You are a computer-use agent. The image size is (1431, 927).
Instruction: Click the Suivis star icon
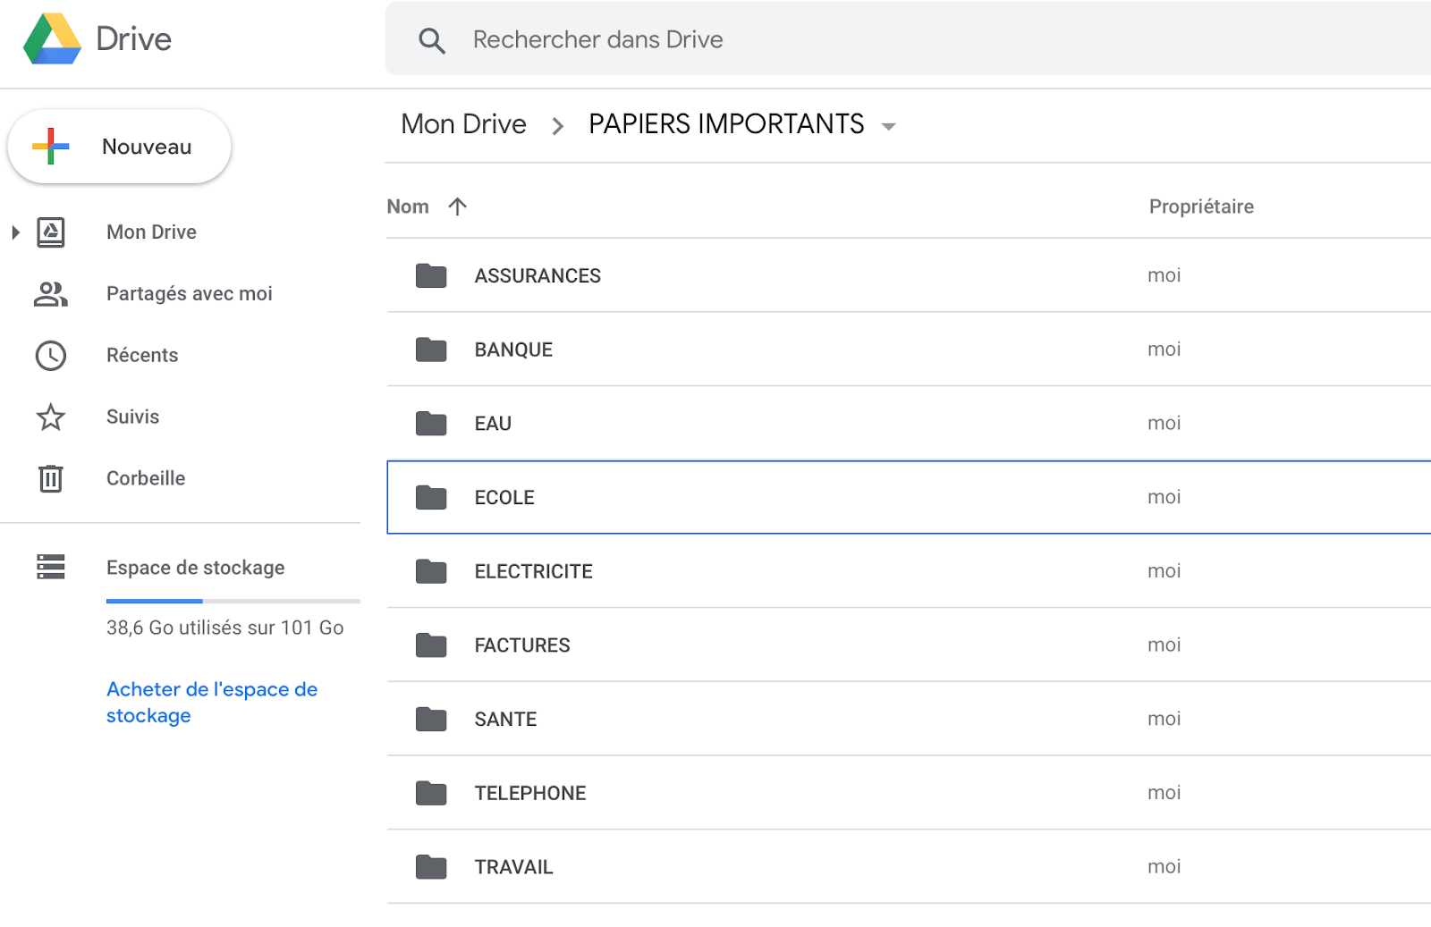(51, 417)
